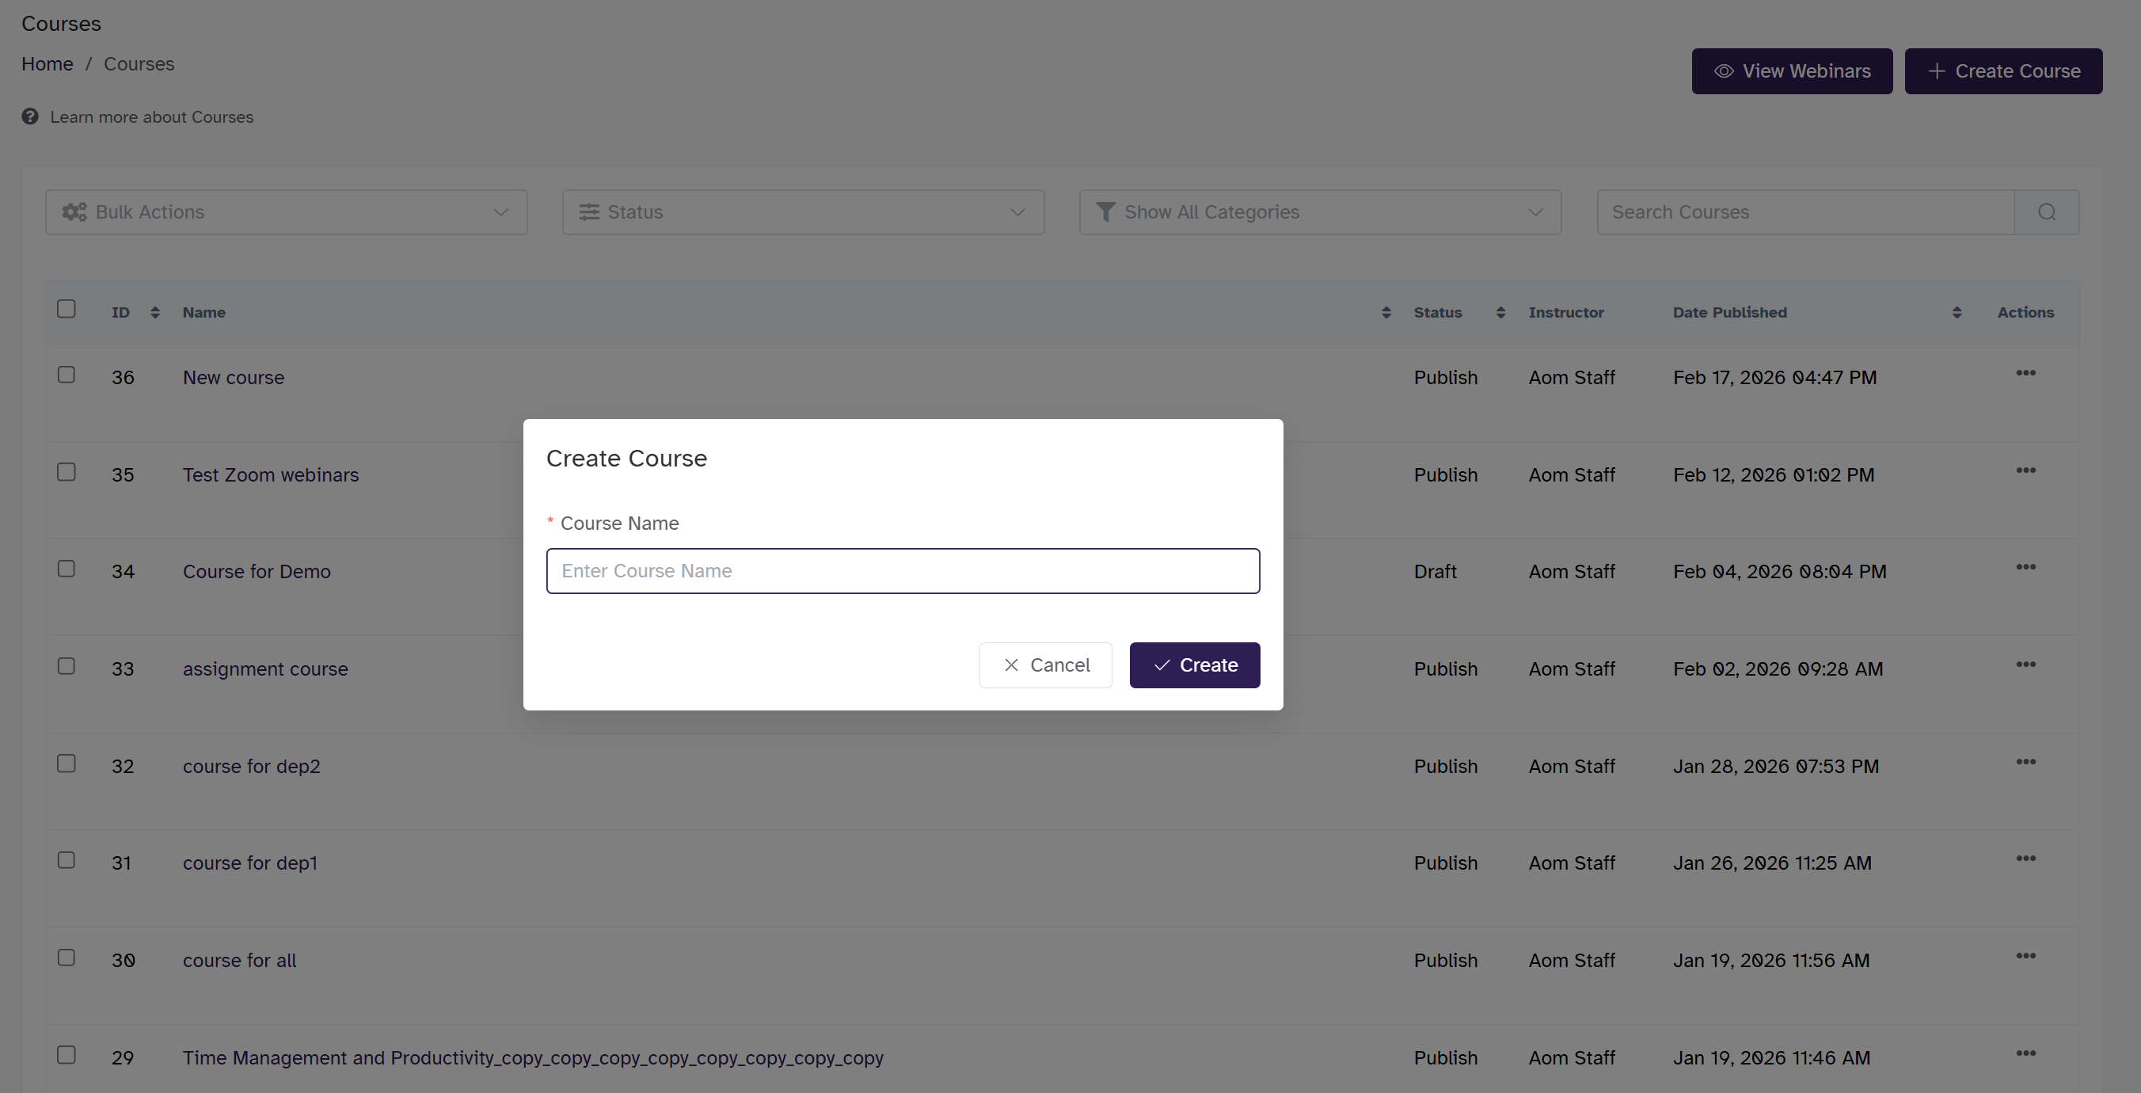Open the Bulk Actions dropdown

pos(286,212)
